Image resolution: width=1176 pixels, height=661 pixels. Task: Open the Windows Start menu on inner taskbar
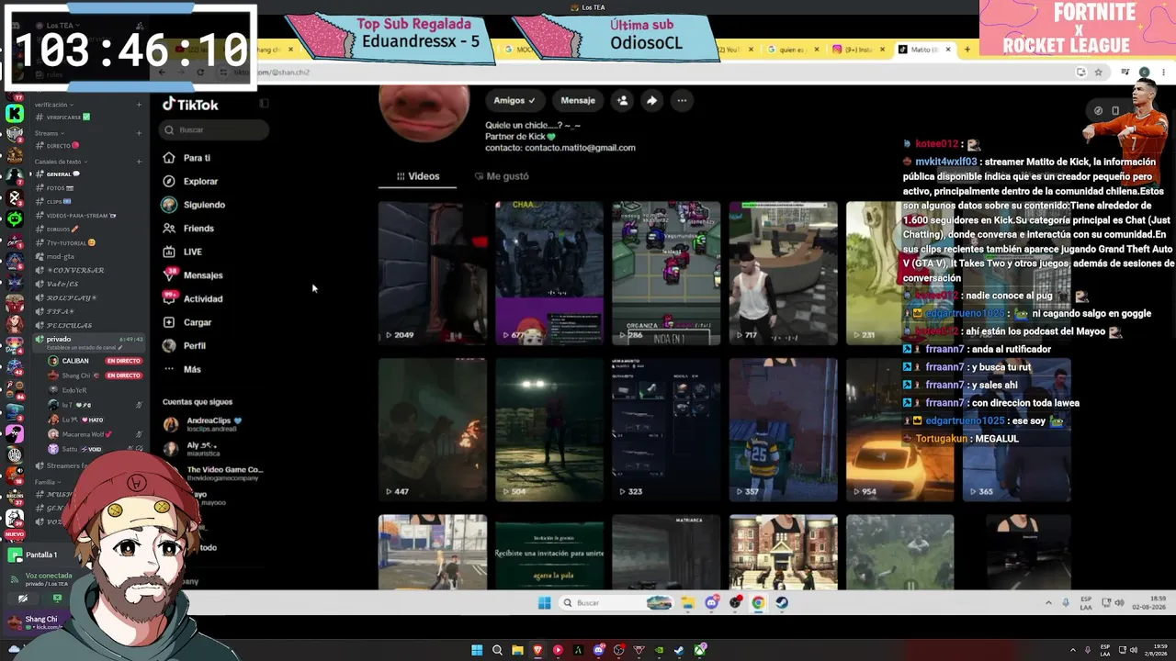544,603
